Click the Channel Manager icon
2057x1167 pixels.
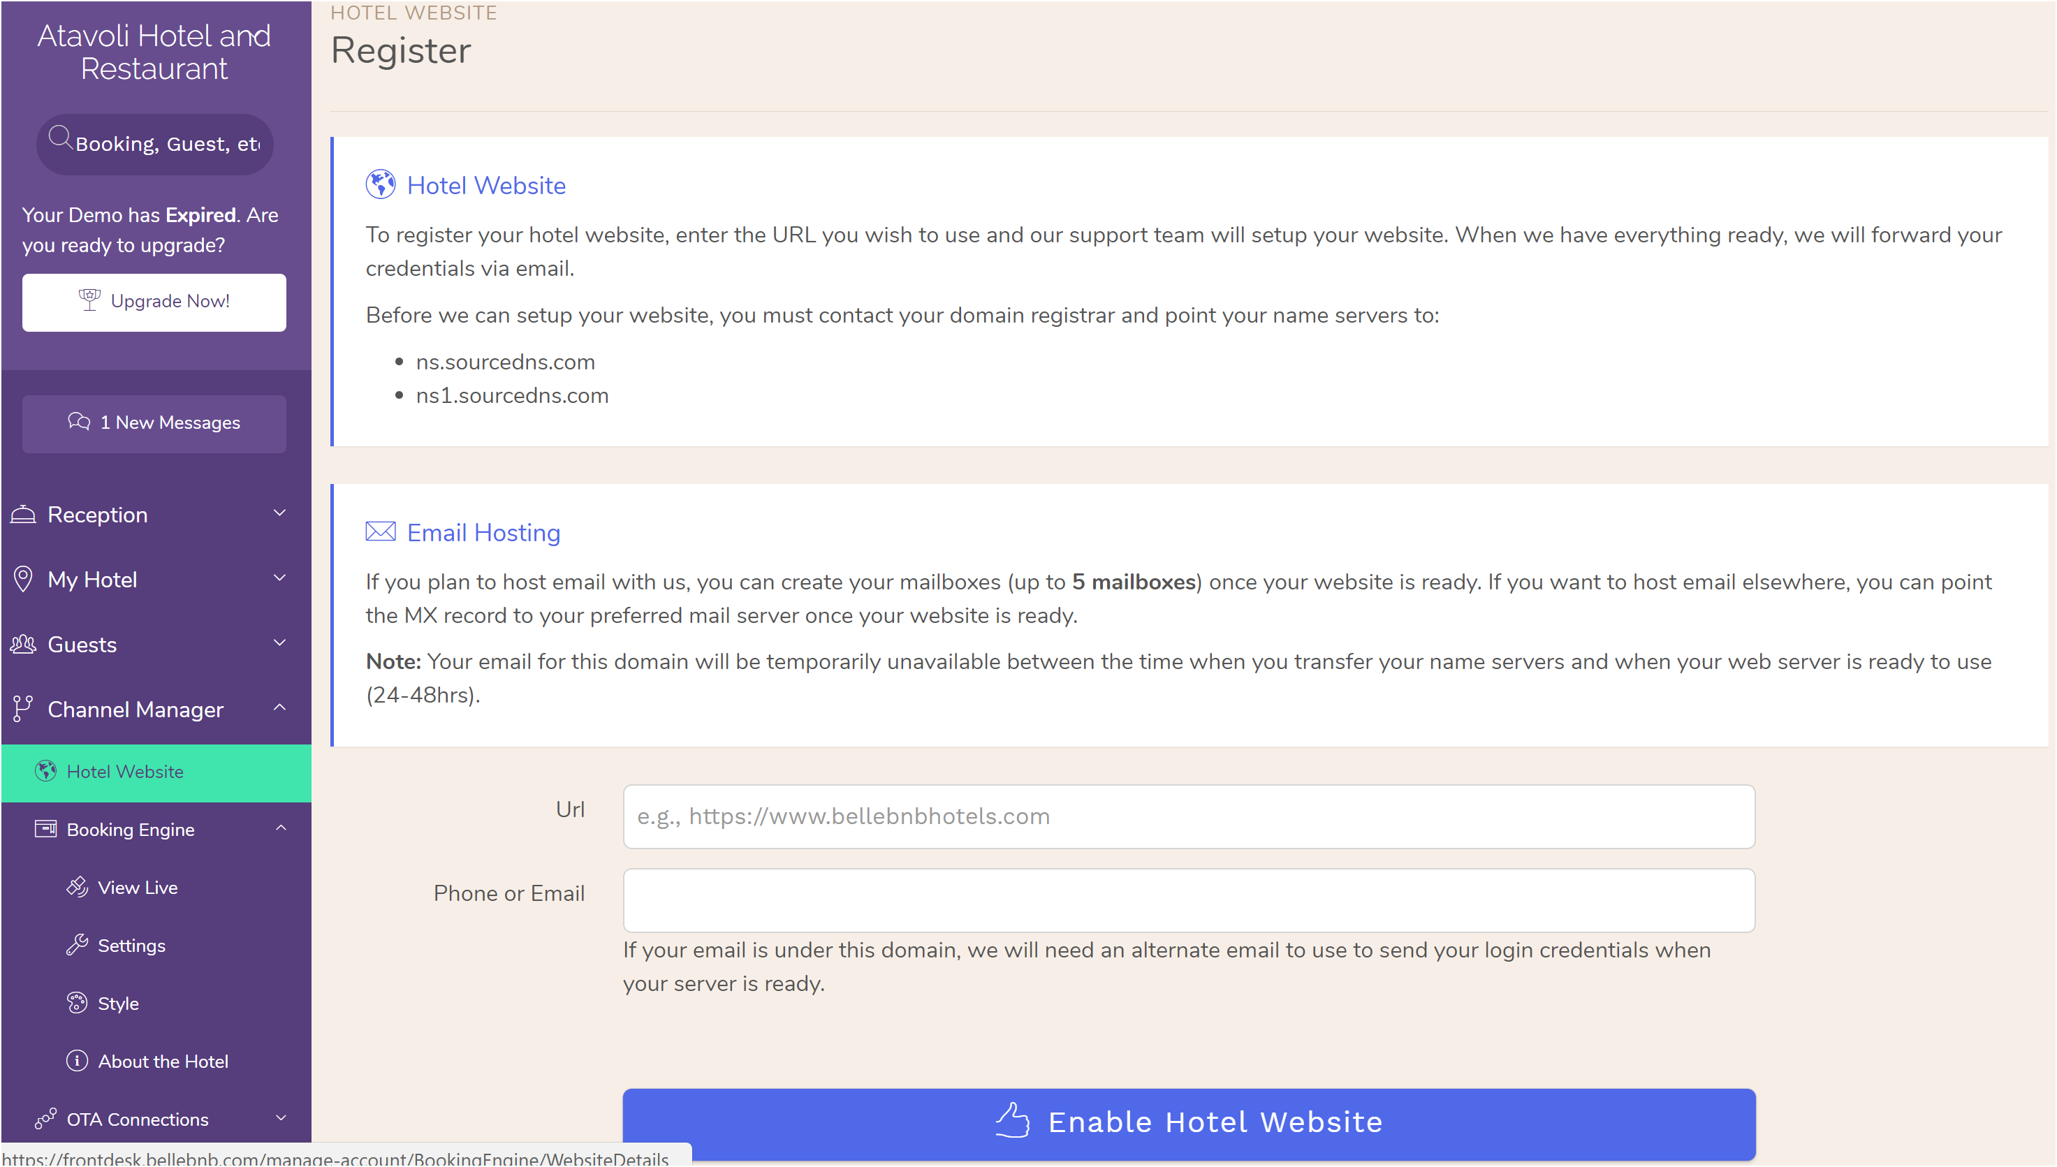24,710
